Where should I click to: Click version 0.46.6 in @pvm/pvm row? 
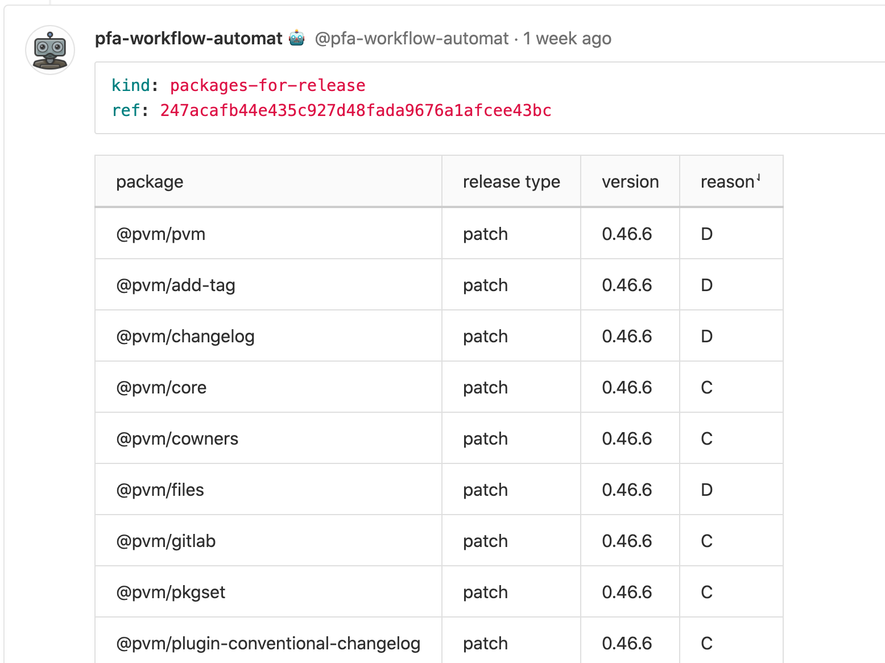(x=627, y=234)
